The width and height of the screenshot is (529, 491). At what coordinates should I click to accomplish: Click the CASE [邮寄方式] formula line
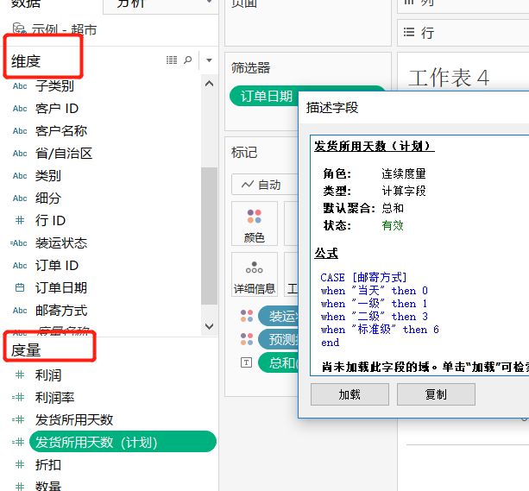(x=363, y=277)
